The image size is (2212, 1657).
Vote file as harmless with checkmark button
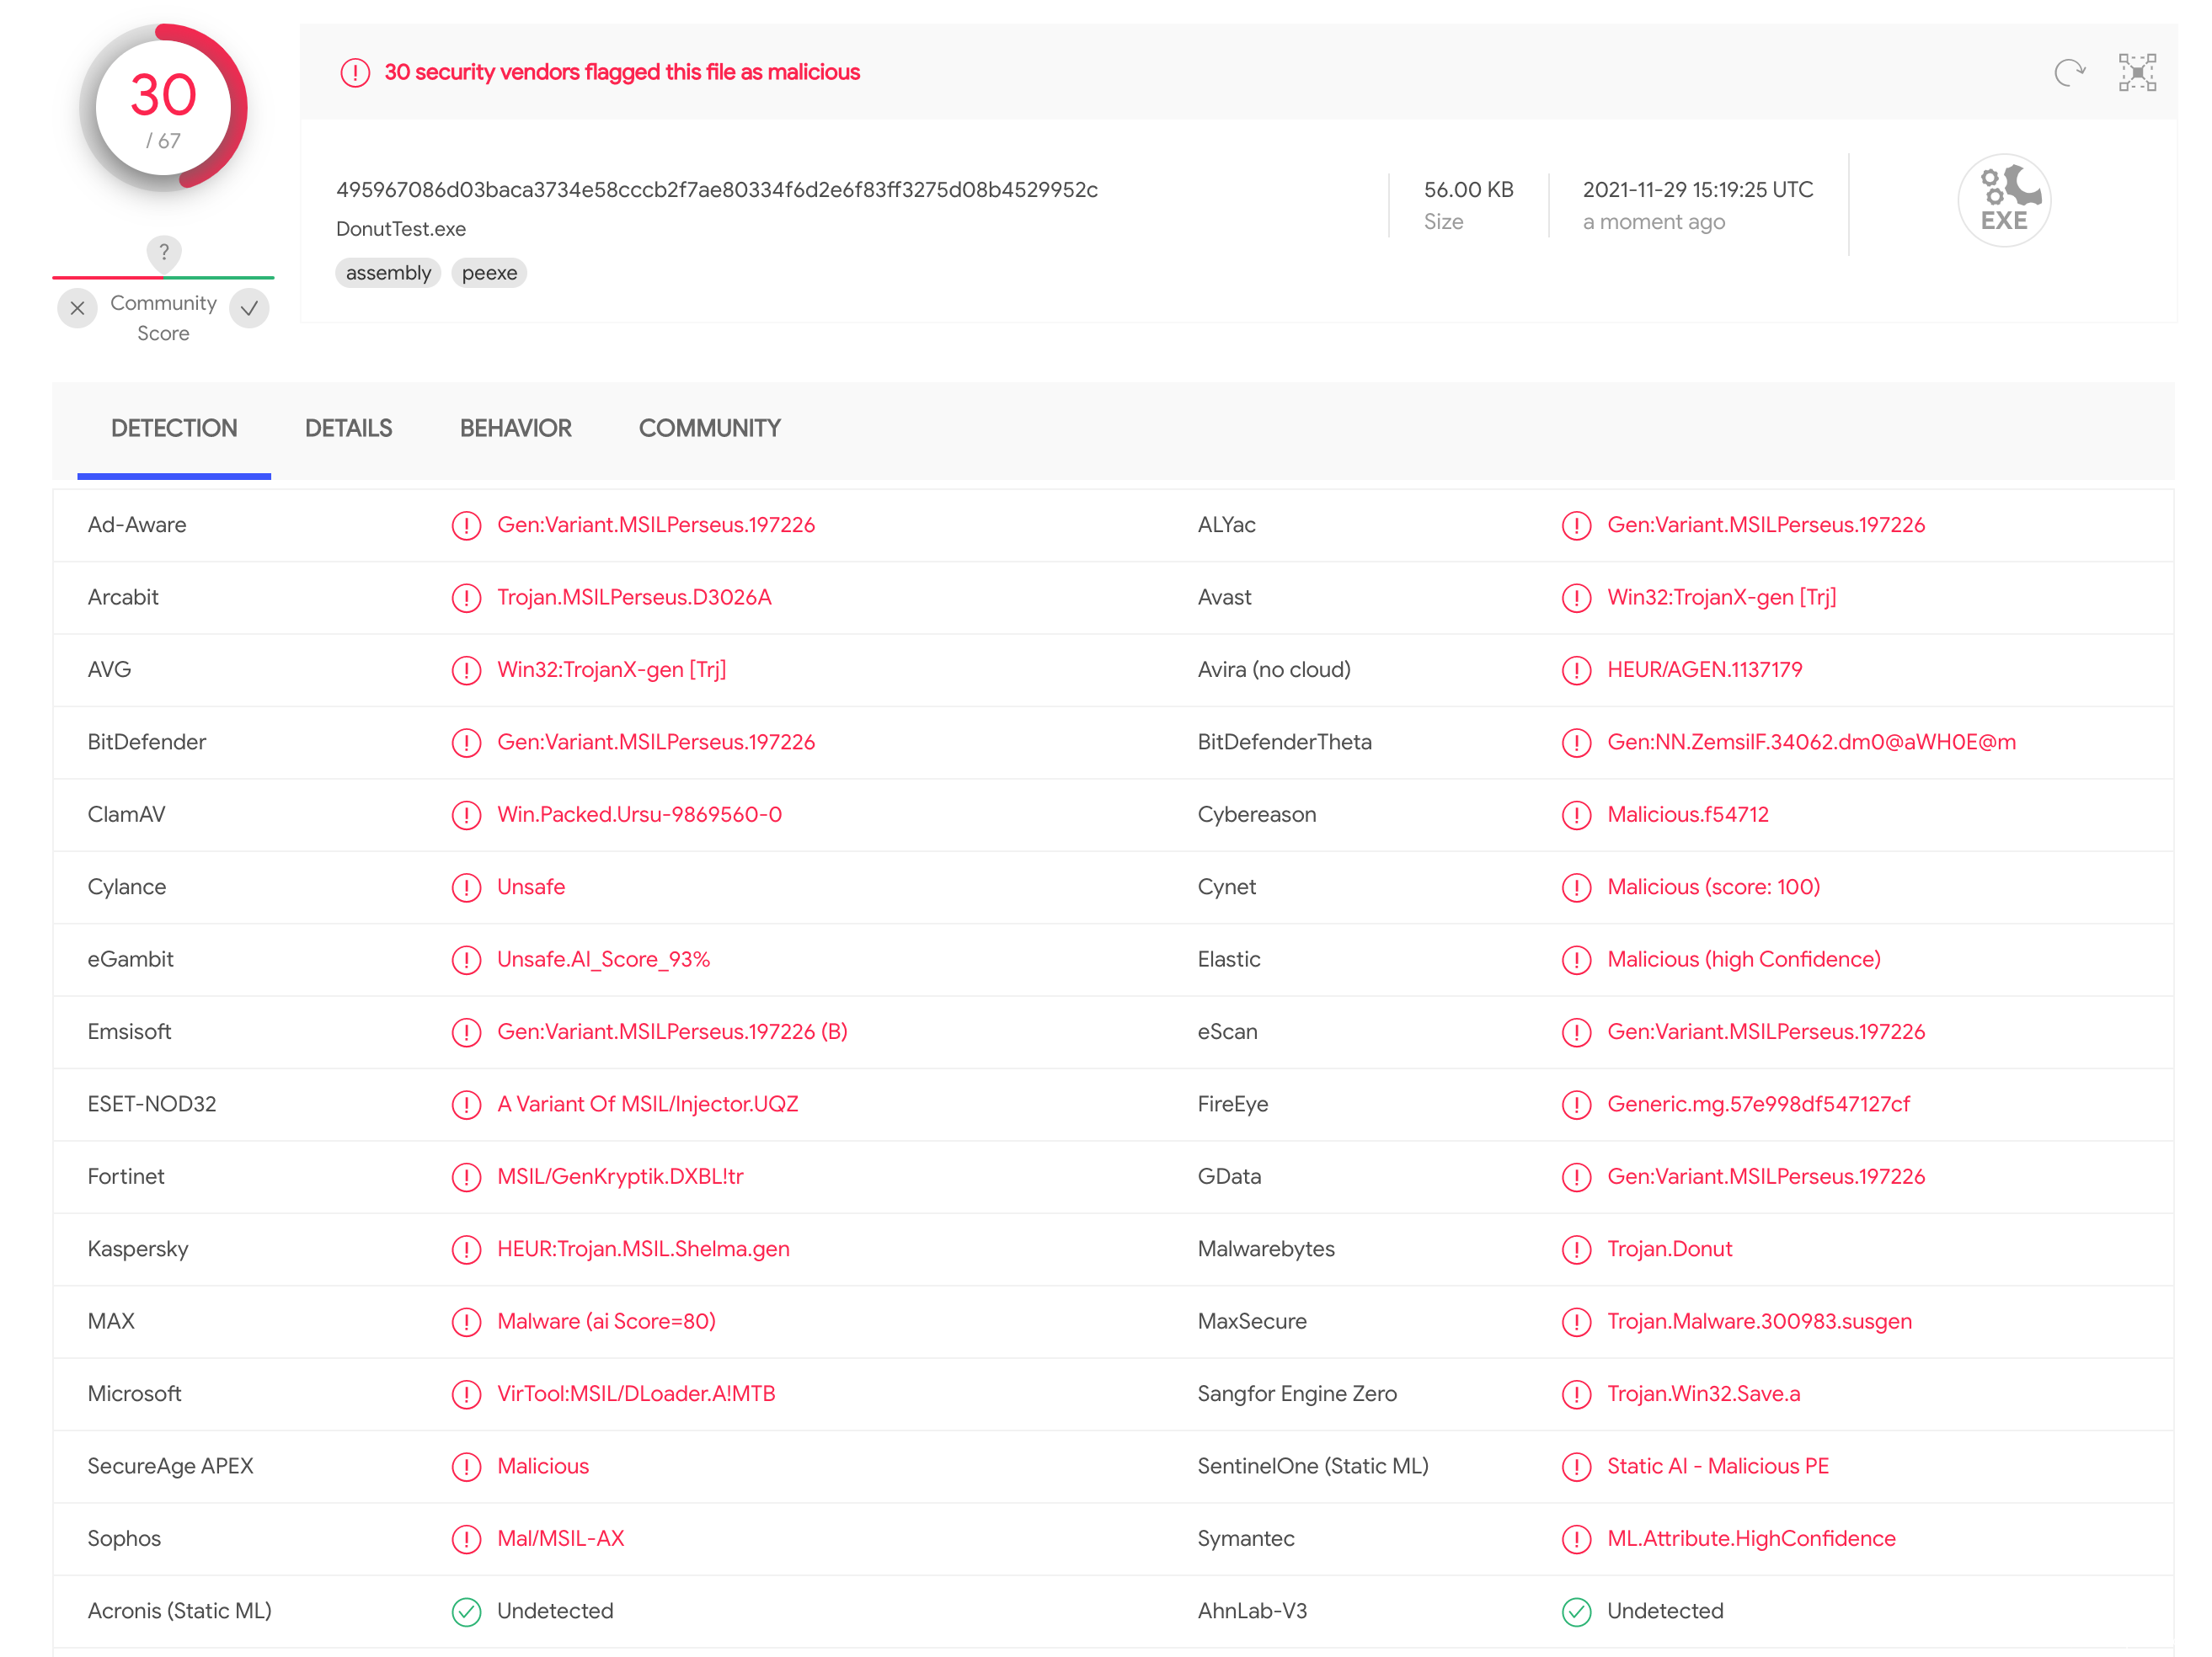pyautogui.click(x=250, y=308)
